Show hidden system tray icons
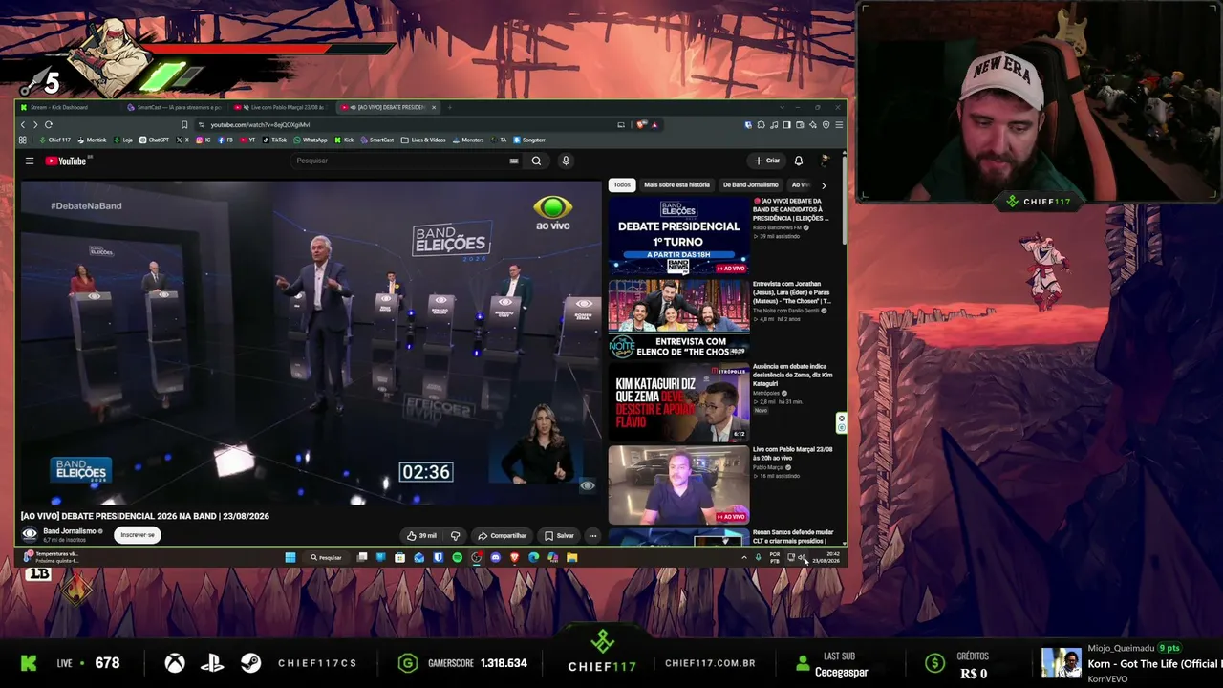The width and height of the screenshot is (1223, 688). click(744, 557)
